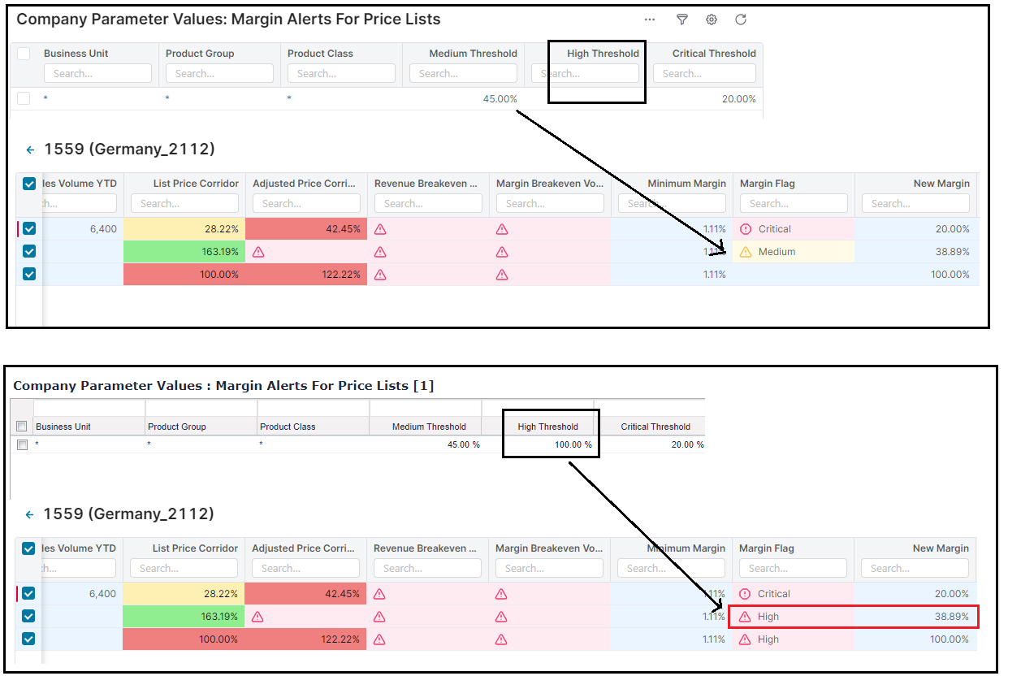Click High Threshold header above 100.00 % value
Image resolution: width=1021 pixels, height=689 pixels.
tap(547, 427)
